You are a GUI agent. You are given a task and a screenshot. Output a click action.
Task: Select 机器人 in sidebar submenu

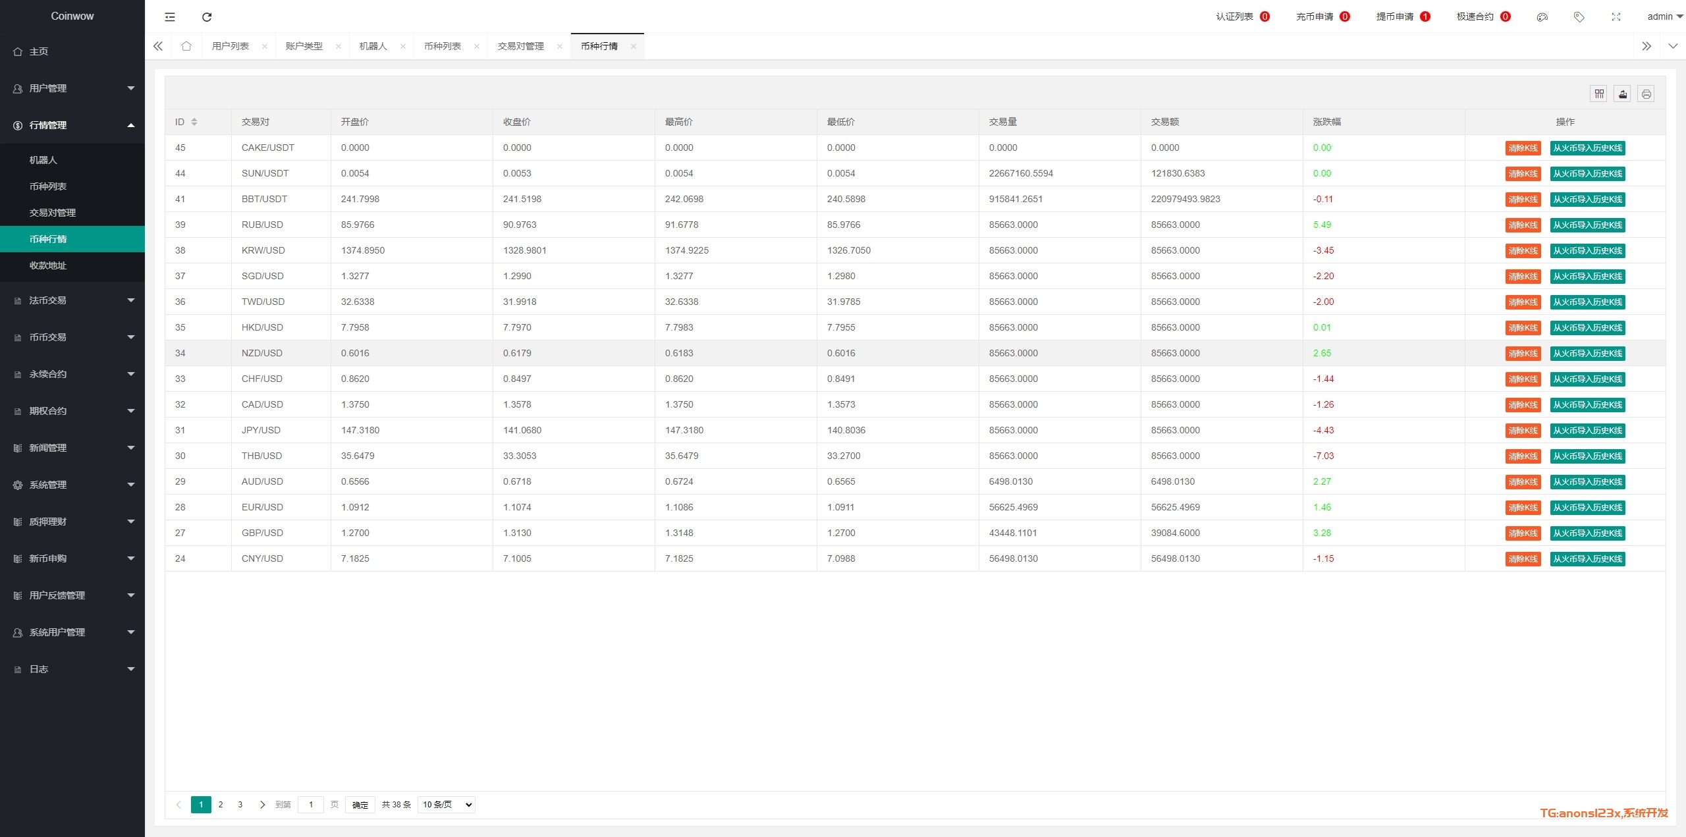click(x=72, y=160)
